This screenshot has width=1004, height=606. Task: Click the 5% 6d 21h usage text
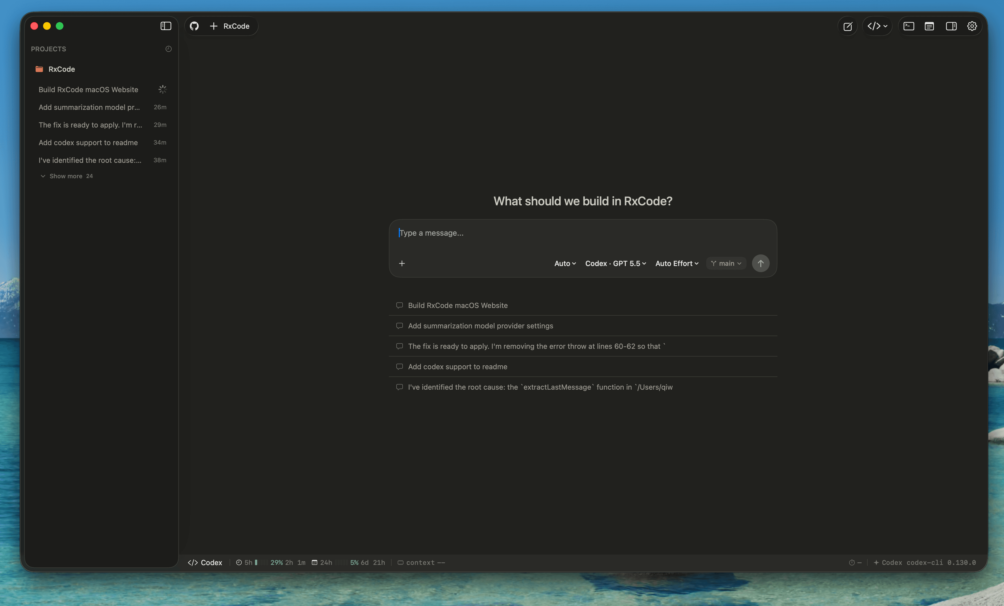[x=368, y=562]
